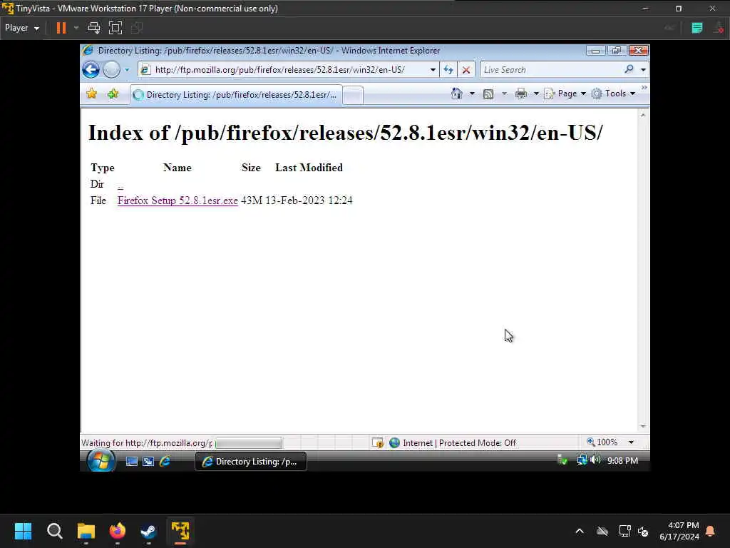Screen dimensions: 730x548
Task: Open recent pages dropdown next to Forward
Action: 127,70
